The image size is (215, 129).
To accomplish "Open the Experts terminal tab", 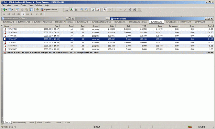I will click(x=57, y=122).
